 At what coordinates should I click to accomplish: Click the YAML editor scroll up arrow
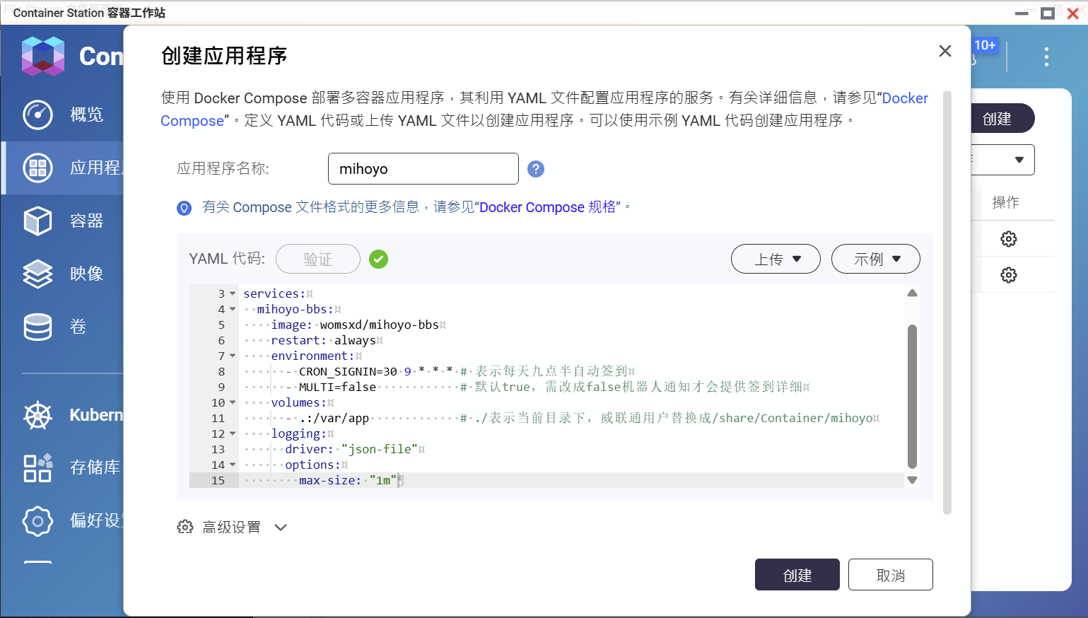(x=912, y=293)
